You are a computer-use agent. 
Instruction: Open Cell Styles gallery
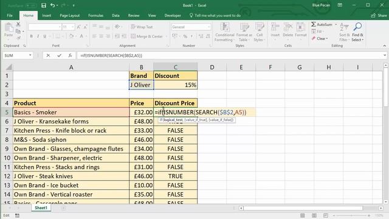pyautogui.click(x=260, y=32)
